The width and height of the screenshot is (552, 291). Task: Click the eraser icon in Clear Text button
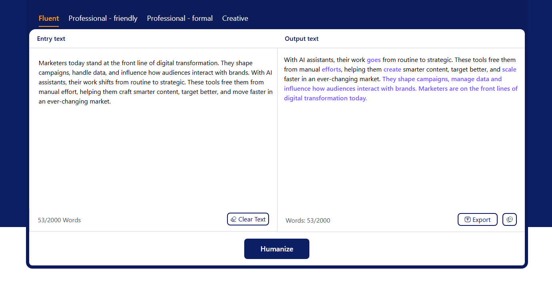click(234, 219)
